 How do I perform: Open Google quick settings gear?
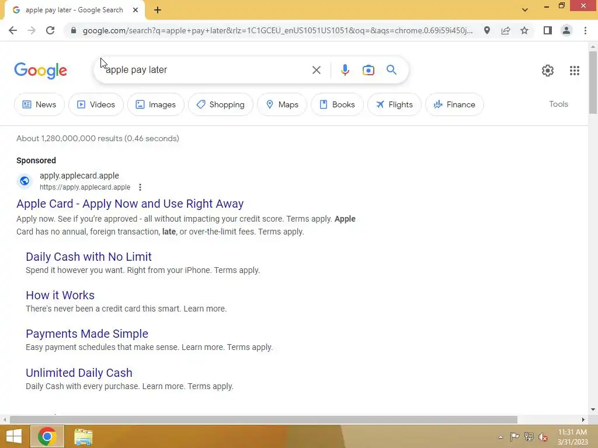pos(548,71)
